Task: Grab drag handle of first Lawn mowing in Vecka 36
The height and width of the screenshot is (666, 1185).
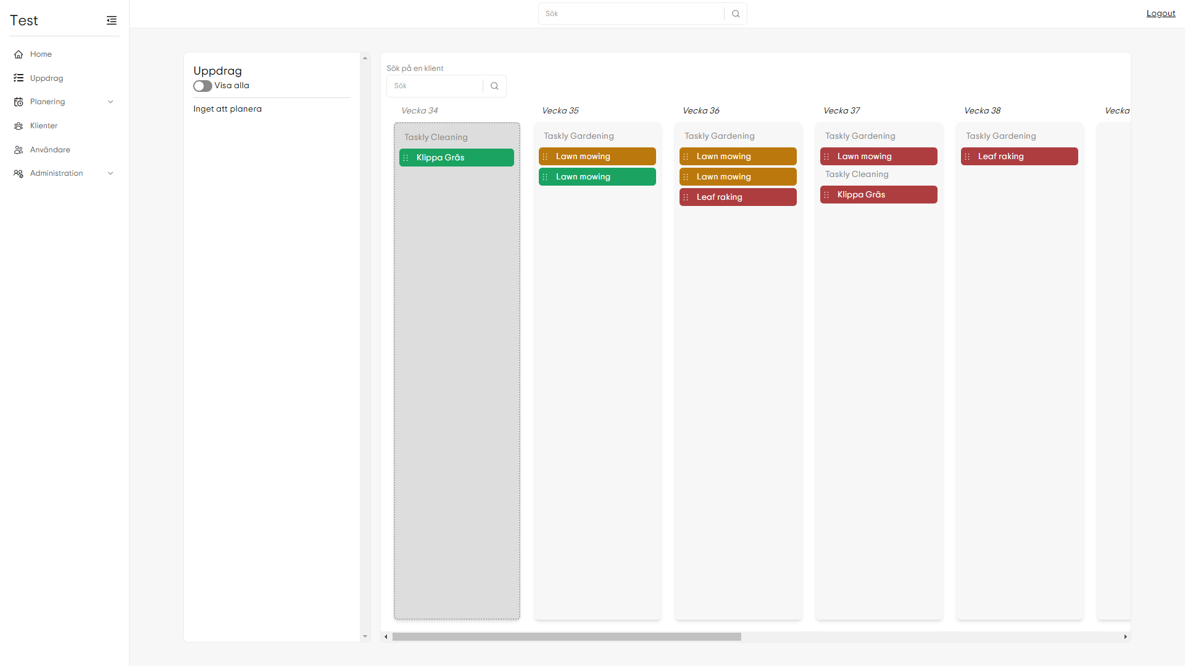Action: (686, 157)
